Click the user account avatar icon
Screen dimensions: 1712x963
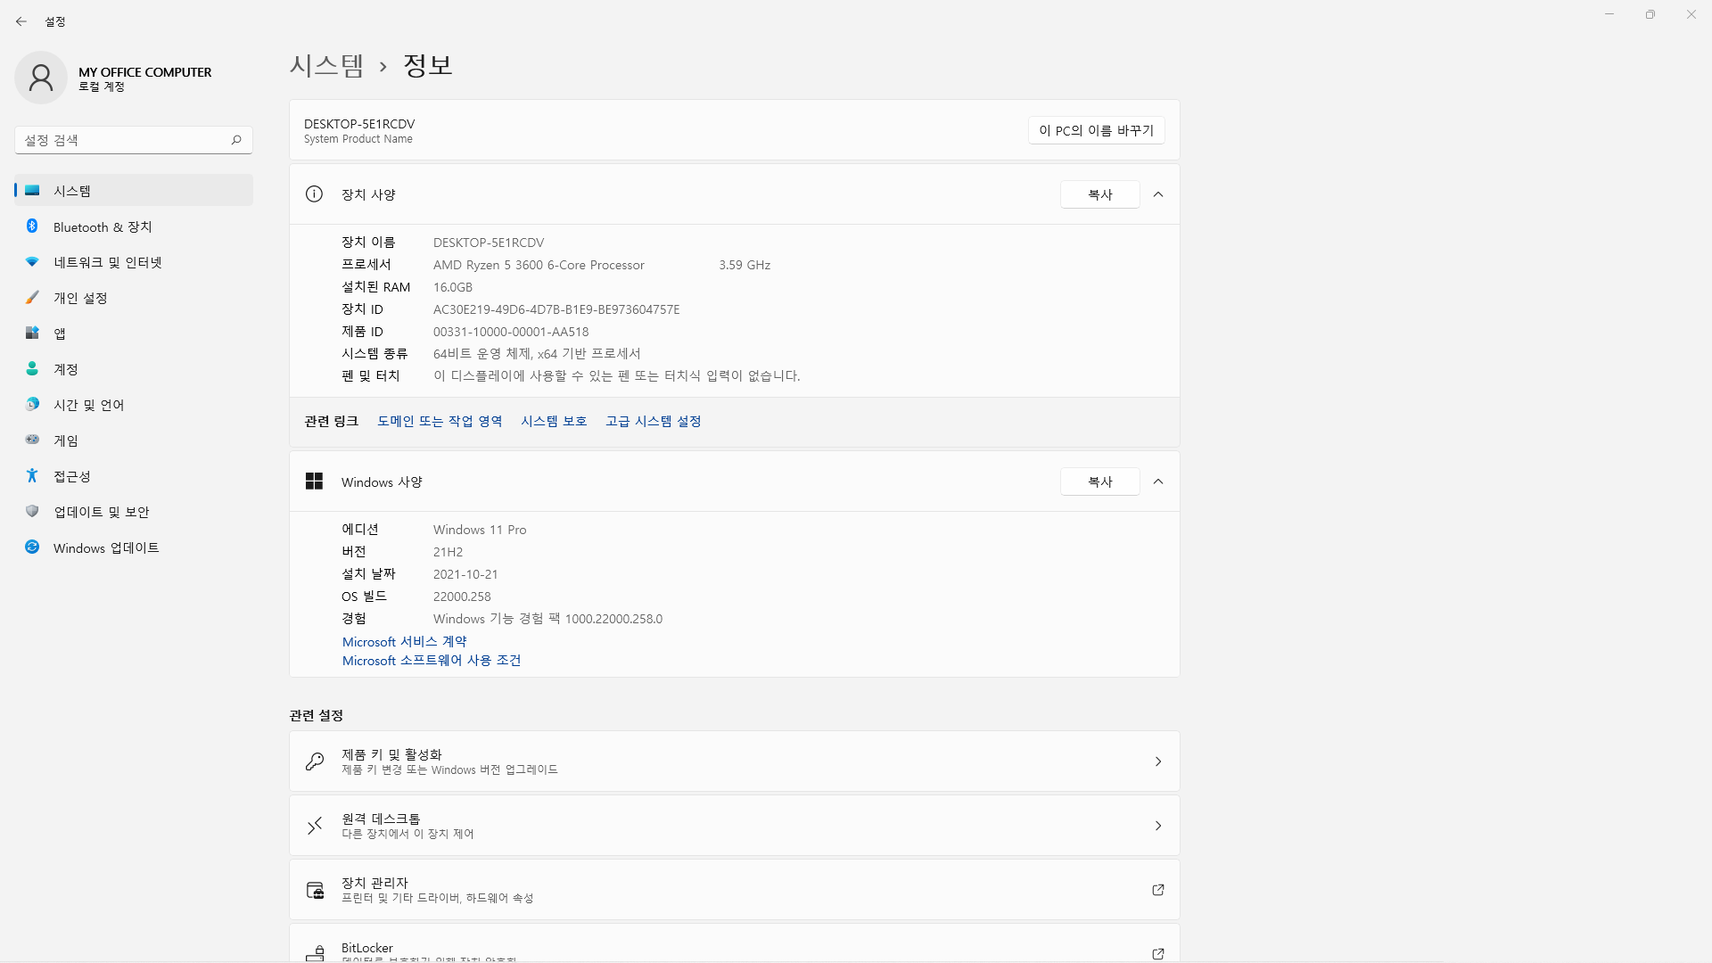41,78
